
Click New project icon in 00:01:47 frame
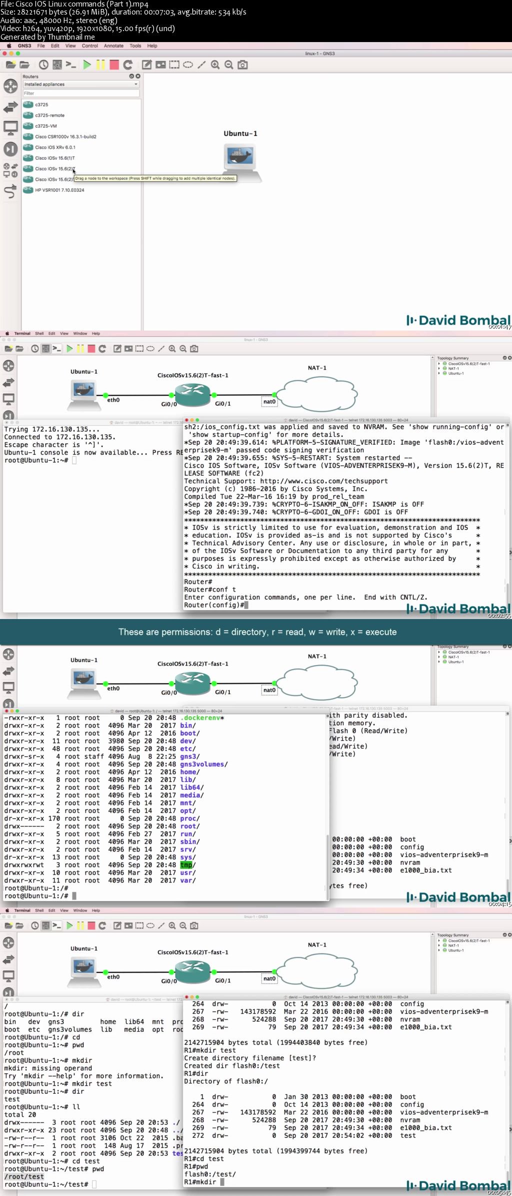pos(10,65)
